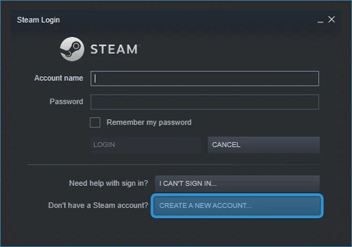Click the Remember my password label text
352x247 pixels.
click(x=149, y=122)
